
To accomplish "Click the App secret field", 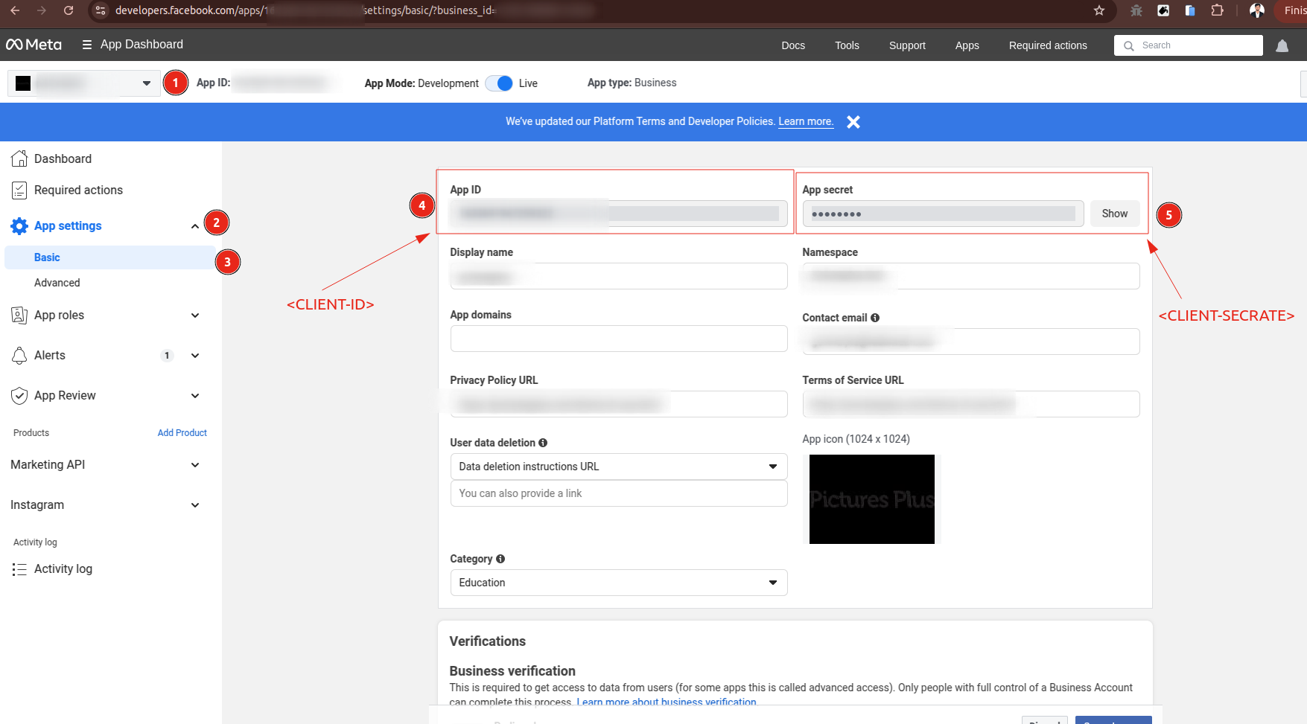I will click(943, 214).
